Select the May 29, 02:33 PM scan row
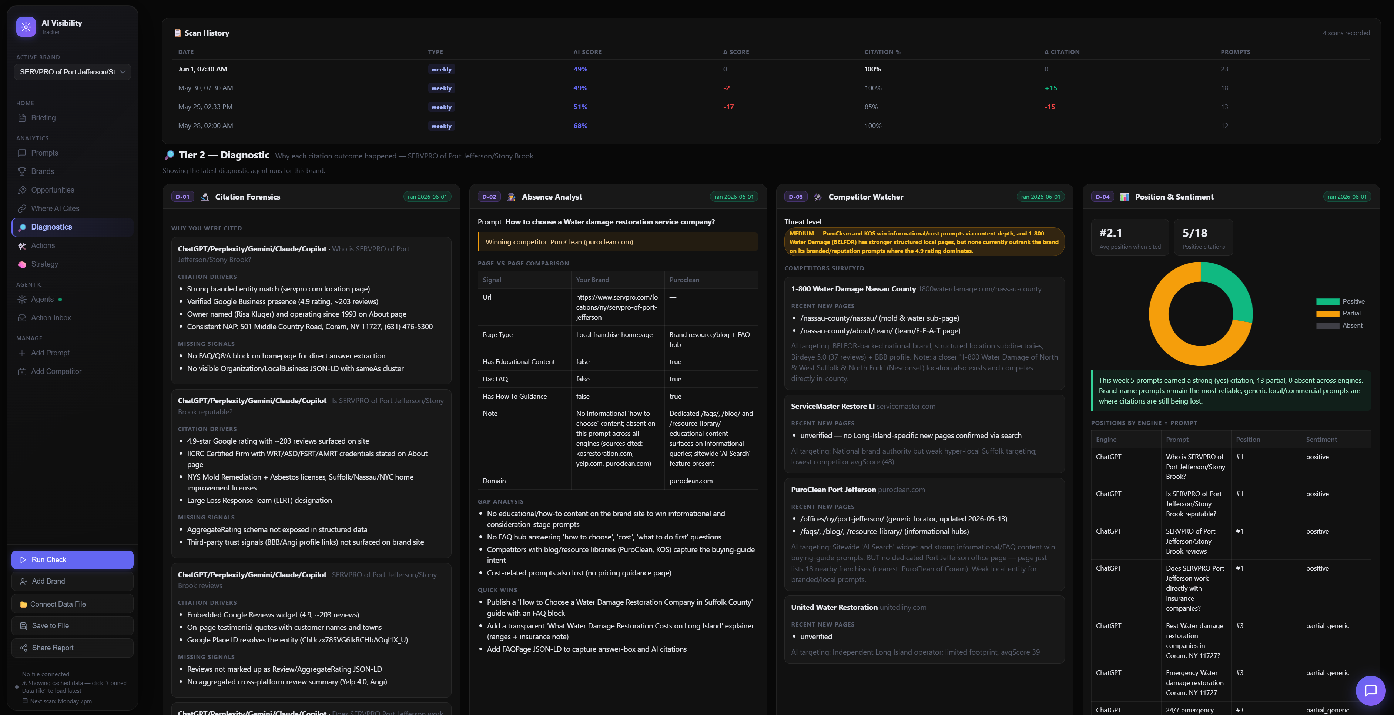Viewport: 1394px width, 715px height. coord(771,107)
